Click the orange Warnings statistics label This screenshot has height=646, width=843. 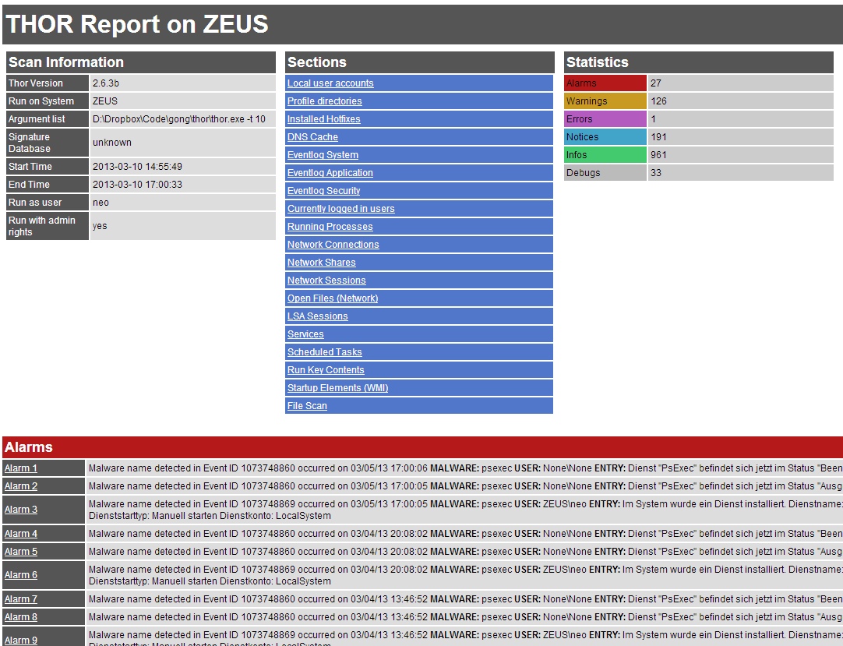tap(605, 101)
